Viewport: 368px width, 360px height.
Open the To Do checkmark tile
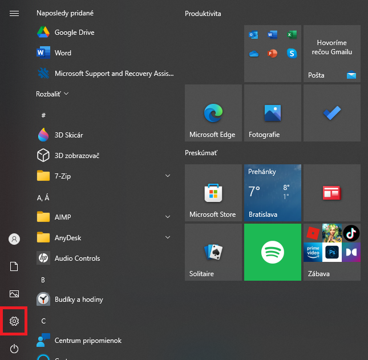click(x=332, y=113)
